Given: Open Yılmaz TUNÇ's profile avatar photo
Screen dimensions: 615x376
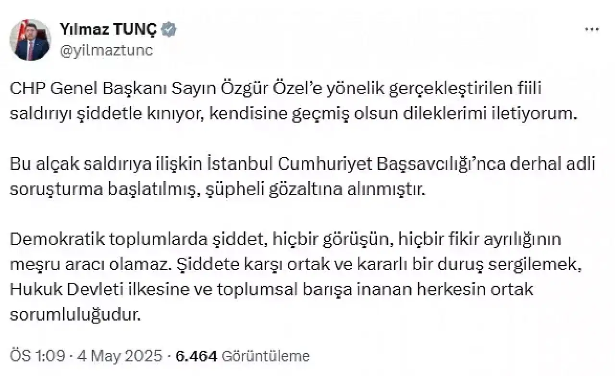Looking at the screenshot, I should (30, 39).
